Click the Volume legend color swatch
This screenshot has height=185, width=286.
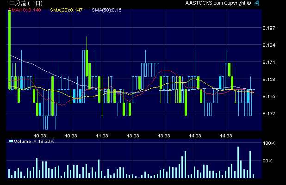click(11, 141)
